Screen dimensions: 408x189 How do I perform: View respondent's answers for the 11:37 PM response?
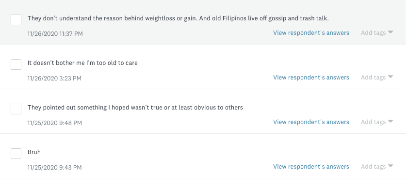click(x=311, y=33)
